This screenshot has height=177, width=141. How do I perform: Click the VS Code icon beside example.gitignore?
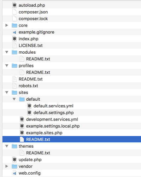pos(14,32)
